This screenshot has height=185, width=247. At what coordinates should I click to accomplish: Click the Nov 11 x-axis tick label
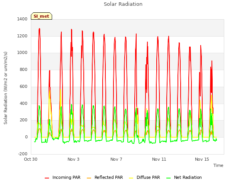pyautogui.click(x=159, y=159)
